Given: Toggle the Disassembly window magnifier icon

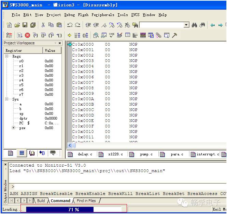Looking at the screenshot, I should (96, 35).
